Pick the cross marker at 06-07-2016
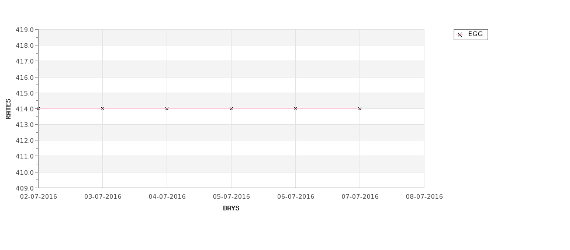The width and height of the screenshot is (570, 250). 296,109
